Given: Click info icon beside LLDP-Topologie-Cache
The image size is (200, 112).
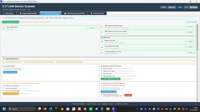Looking at the screenshot, I should click(x=134, y=76).
